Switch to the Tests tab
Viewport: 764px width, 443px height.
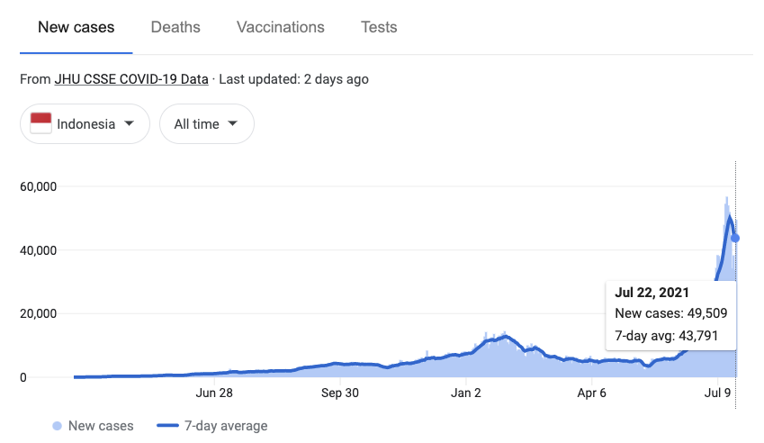click(379, 27)
